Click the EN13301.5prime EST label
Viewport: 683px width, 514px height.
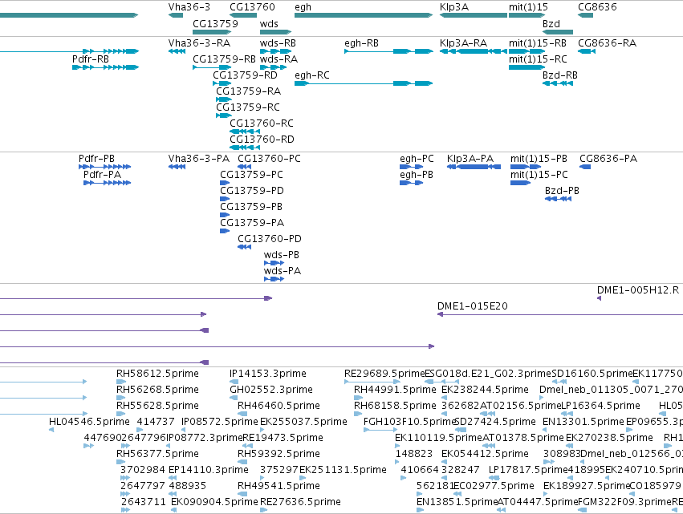[x=583, y=422]
